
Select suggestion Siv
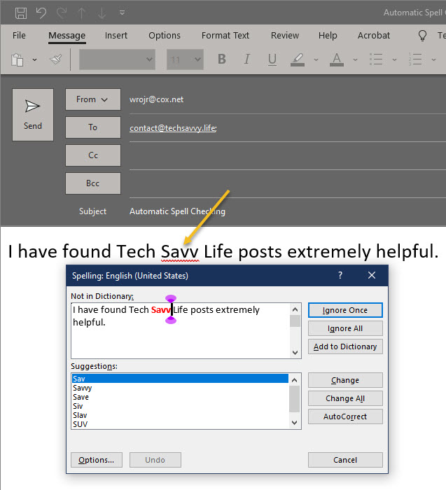180,406
